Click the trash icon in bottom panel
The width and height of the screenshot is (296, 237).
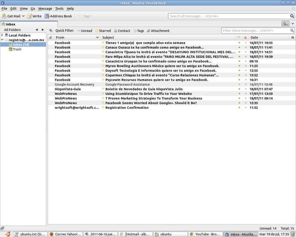pyautogui.click(x=293, y=234)
